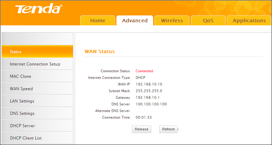Open DNS Settings in the sidebar
This screenshot has width=272, height=145.
tap(37, 113)
